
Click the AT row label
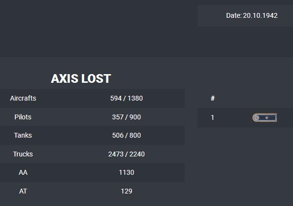[x=23, y=191]
